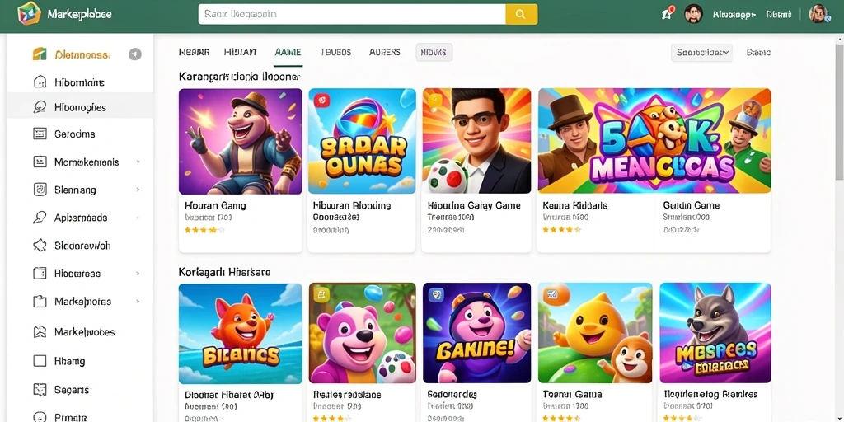Open the wide Meancecas banner thumbnail
The width and height of the screenshot is (844, 422).
point(654,140)
